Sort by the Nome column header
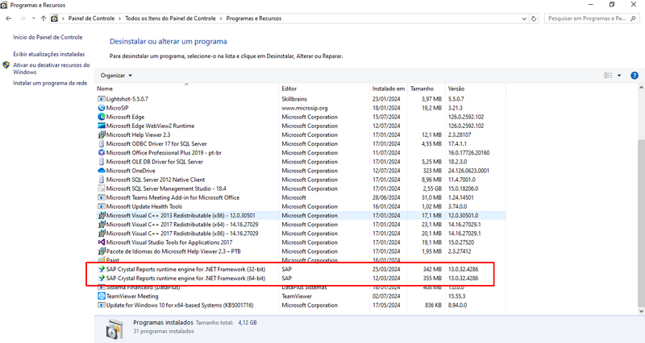 point(105,89)
